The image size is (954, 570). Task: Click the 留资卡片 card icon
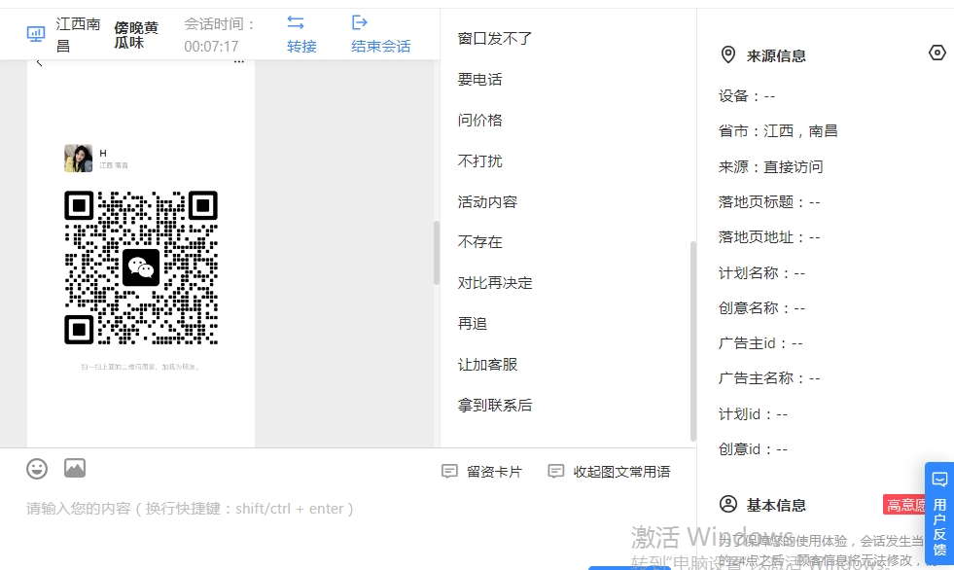449,472
